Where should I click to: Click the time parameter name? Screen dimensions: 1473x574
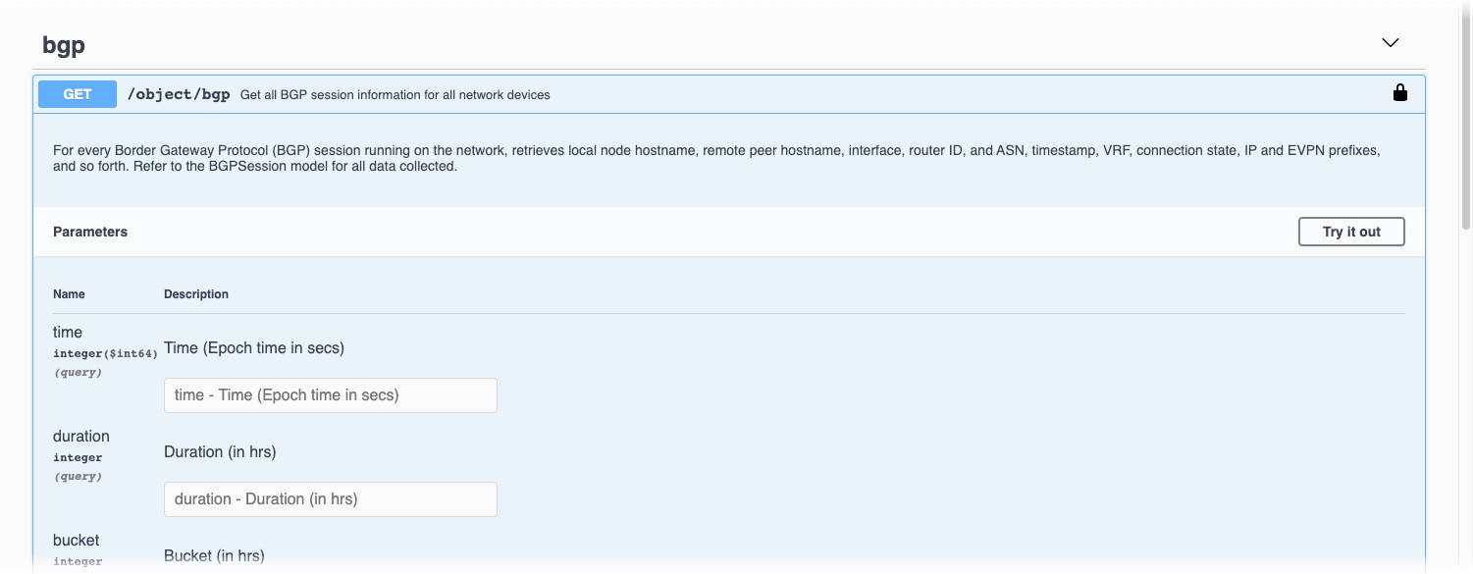coord(68,333)
